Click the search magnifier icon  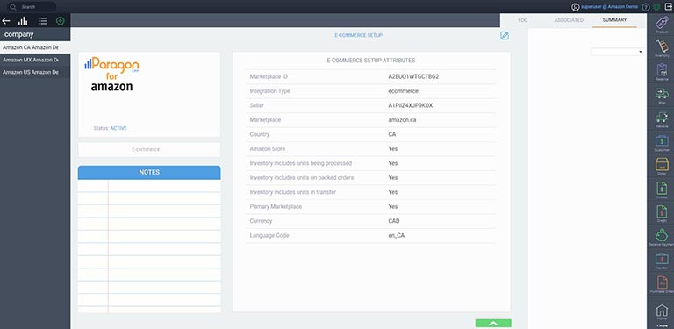tap(13, 7)
